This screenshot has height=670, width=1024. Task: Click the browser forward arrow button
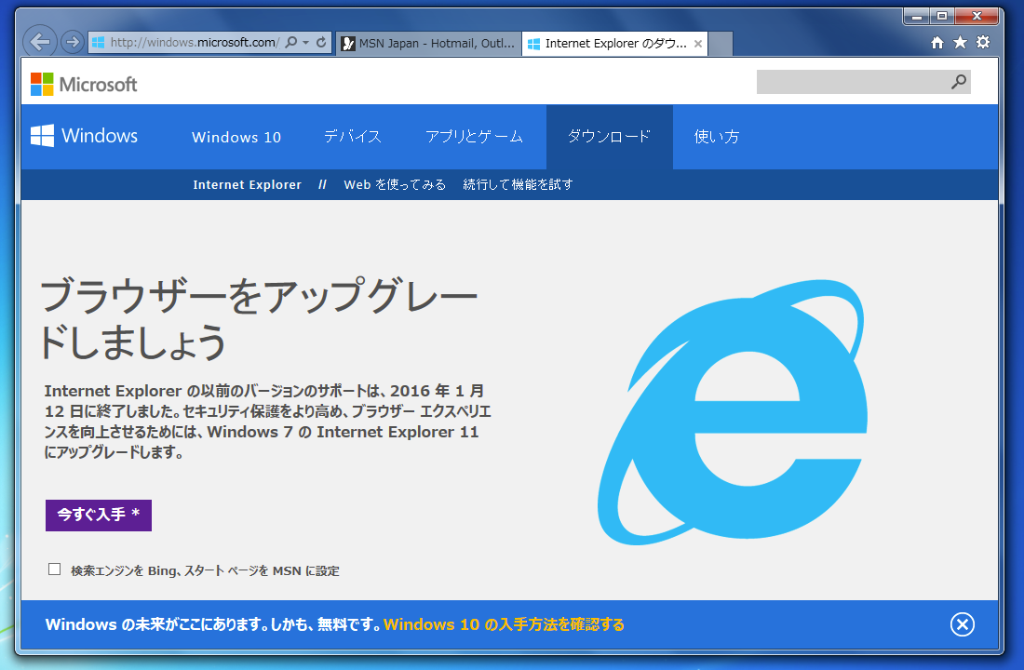coord(73,43)
